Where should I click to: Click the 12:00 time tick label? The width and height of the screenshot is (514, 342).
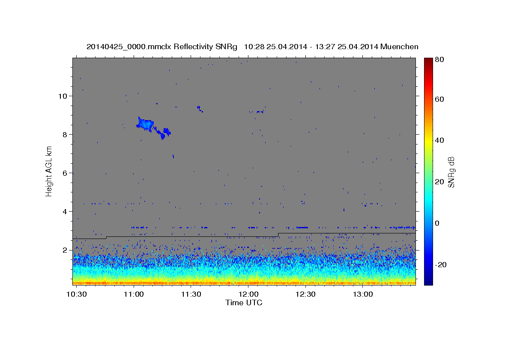pyautogui.click(x=248, y=295)
